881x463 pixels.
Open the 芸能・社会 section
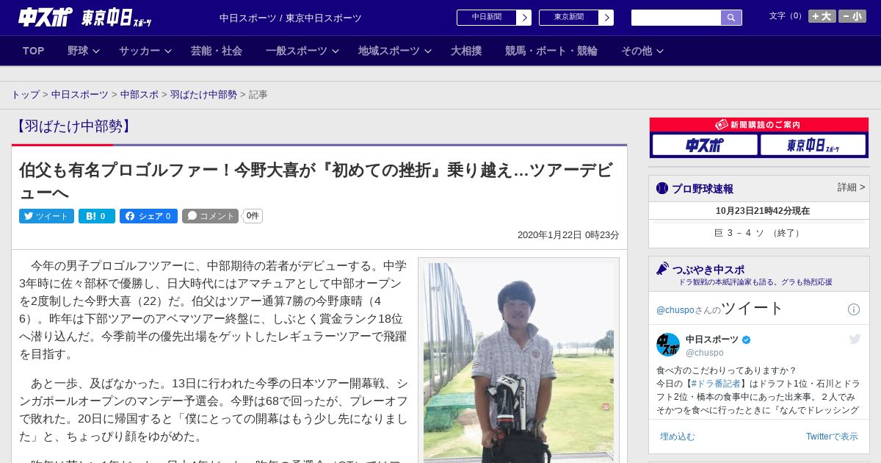pos(217,51)
